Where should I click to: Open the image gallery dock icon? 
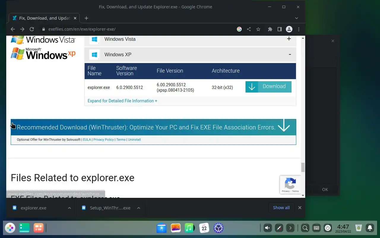176,228
